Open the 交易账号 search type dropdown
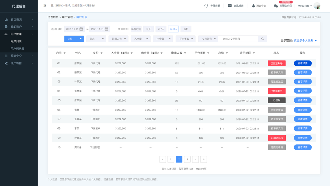The height and width of the screenshot is (186, 330). point(208,39)
